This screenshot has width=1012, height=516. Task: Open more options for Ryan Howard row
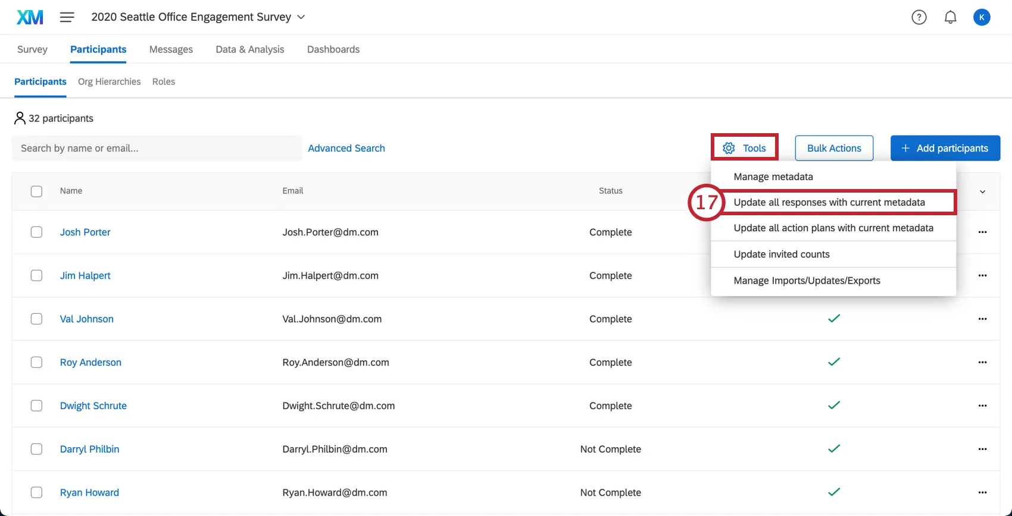pos(982,492)
